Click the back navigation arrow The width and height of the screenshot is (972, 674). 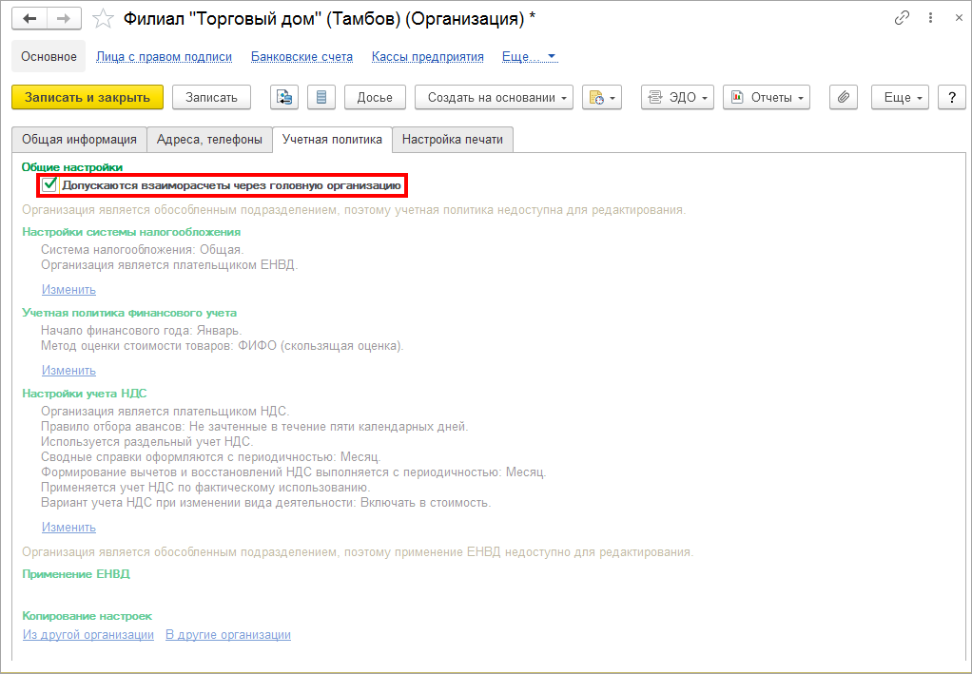(29, 19)
